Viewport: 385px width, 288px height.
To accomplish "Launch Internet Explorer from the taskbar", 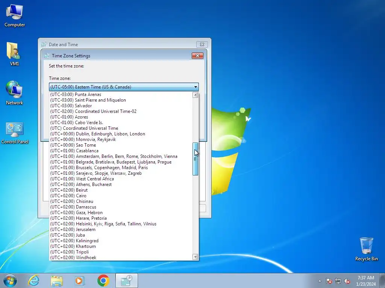I will click(x=33, y=280).
